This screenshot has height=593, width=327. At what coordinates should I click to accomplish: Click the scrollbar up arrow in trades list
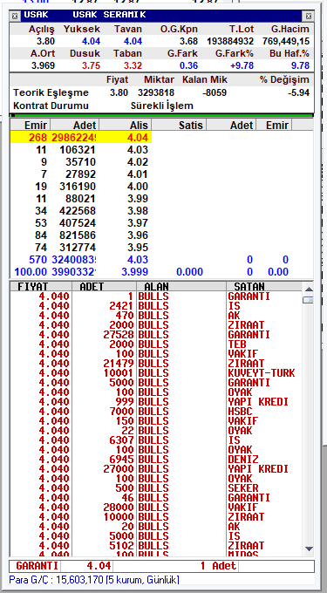click(x=309, y=290)
